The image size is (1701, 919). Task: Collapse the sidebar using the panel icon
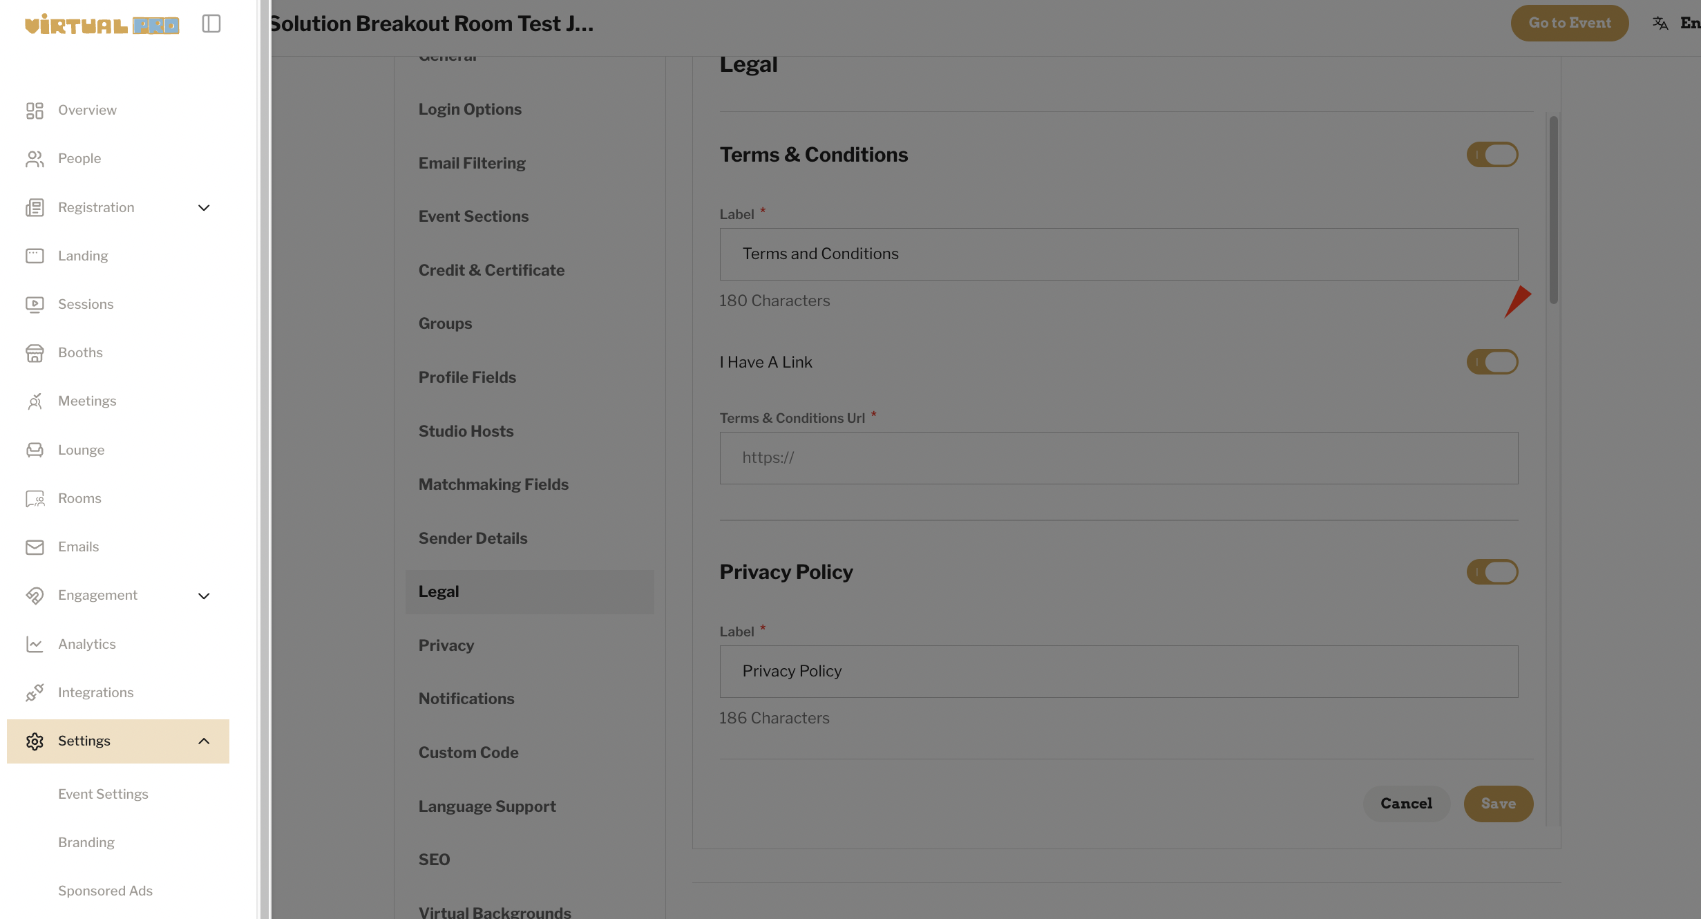(x=211, y=23)
